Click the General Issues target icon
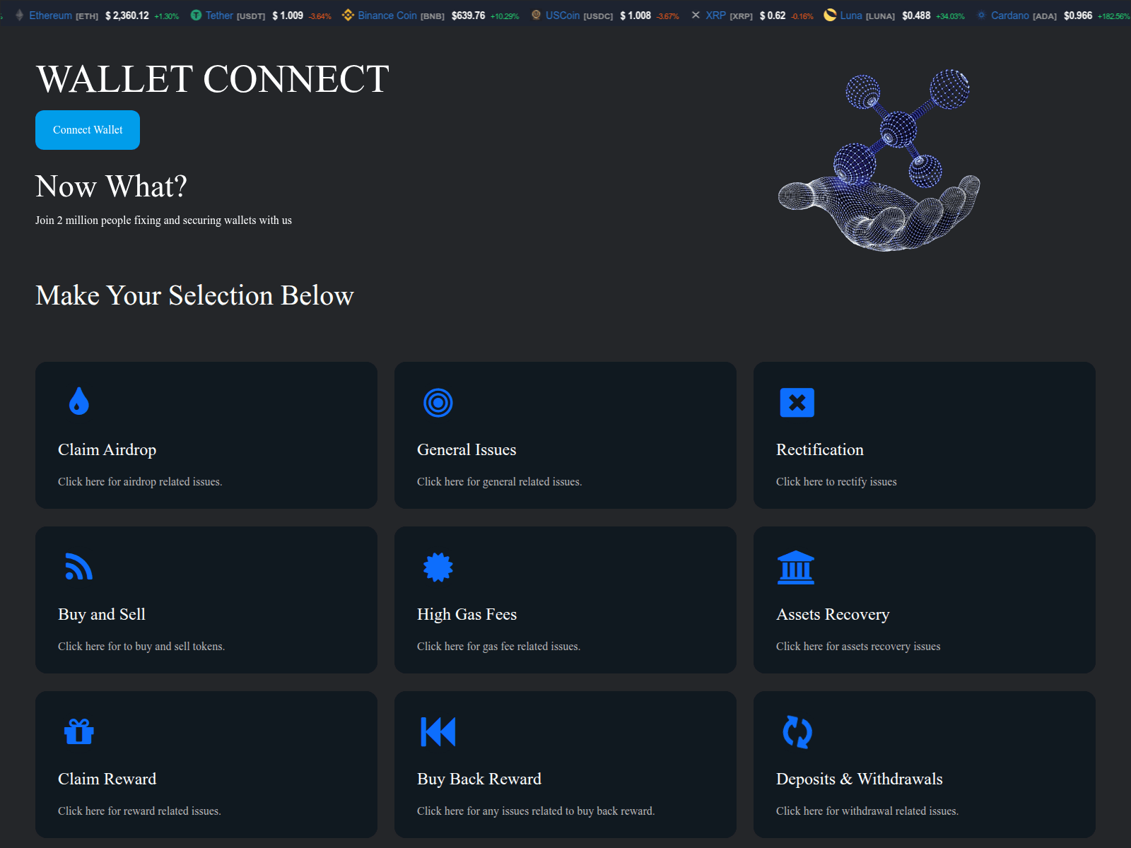Image resolution: width=1131 pixels, height=848 pixels. tap(438, 401)
